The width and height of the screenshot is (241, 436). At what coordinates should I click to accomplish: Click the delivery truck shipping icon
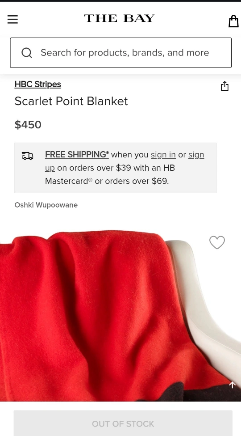(28, 156)
